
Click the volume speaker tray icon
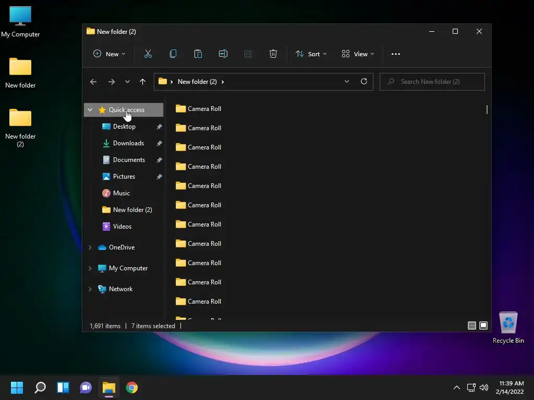pyautogui.click(x=483, y=387)
